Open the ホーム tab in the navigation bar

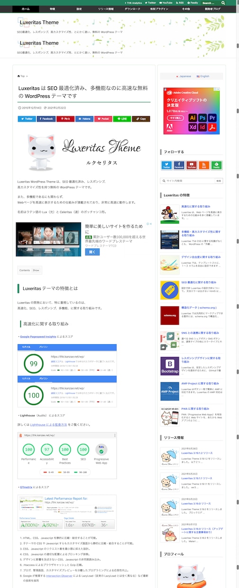pos(26,9)
